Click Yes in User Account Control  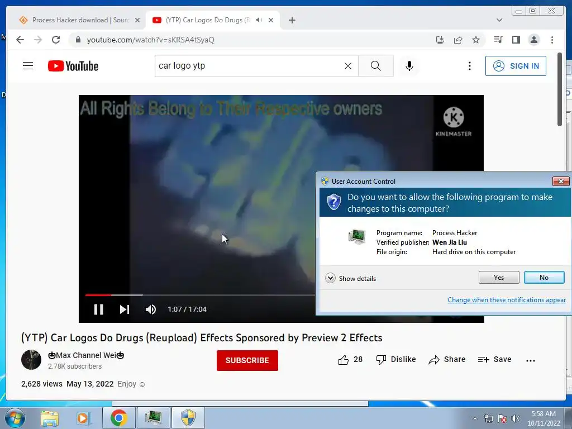pos(499,278)
